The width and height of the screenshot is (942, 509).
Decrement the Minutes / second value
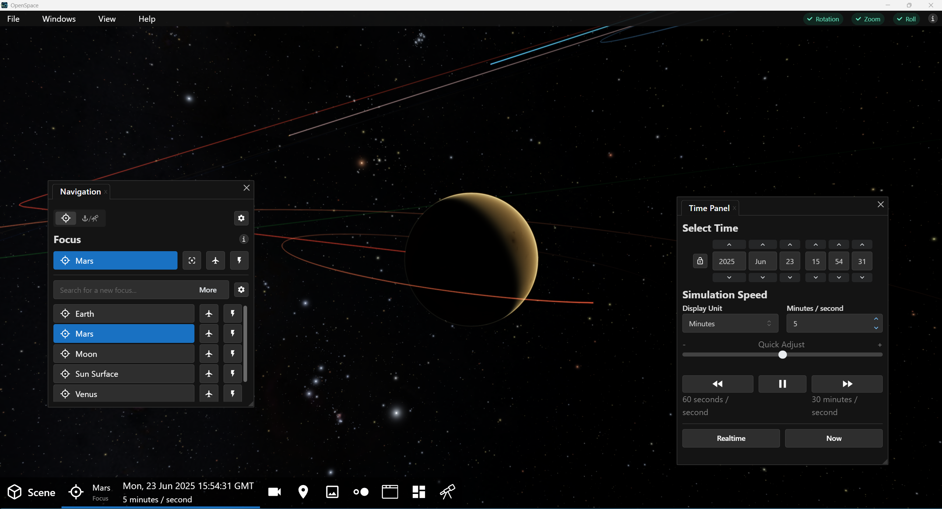point(876,328)
